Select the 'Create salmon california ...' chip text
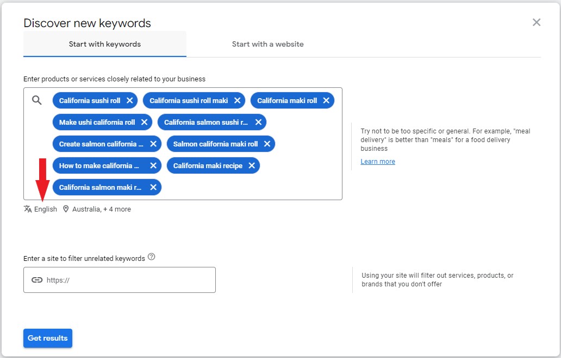 click(101, 144)
